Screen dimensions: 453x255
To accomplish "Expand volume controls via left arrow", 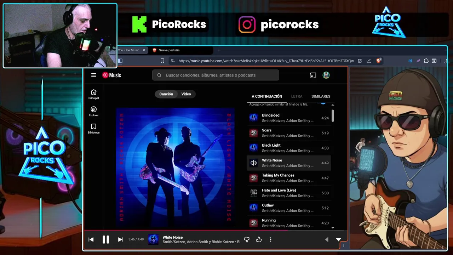I will (327, 240).
